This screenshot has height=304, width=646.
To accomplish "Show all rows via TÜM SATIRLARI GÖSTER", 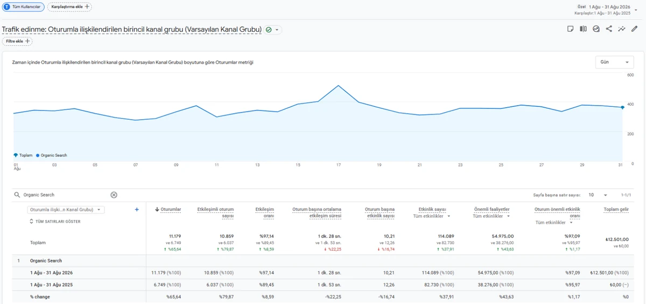I will coord(55,222).
